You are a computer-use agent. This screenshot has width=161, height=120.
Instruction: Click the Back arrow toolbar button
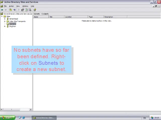click(x=2, y=10)
